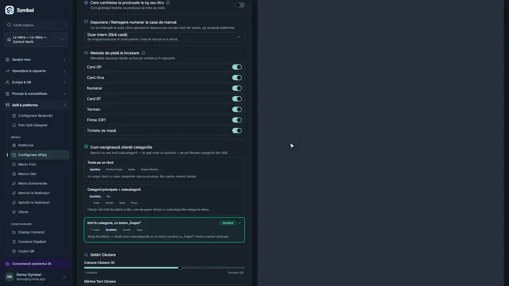The width and height of the screenshot is (509, 286).
Task: Open Configurare Rezervări icon in sidebar
Action: pyautogui.click(x=14, y=116)
